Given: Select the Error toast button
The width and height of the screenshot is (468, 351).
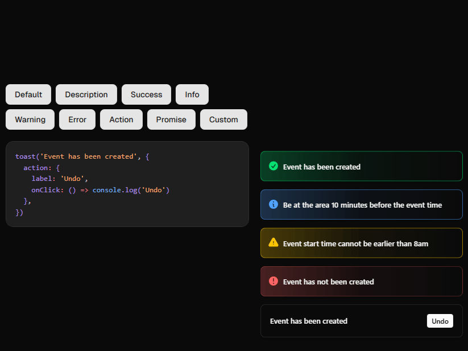Looking at the screenshot, I should (77, 119).
